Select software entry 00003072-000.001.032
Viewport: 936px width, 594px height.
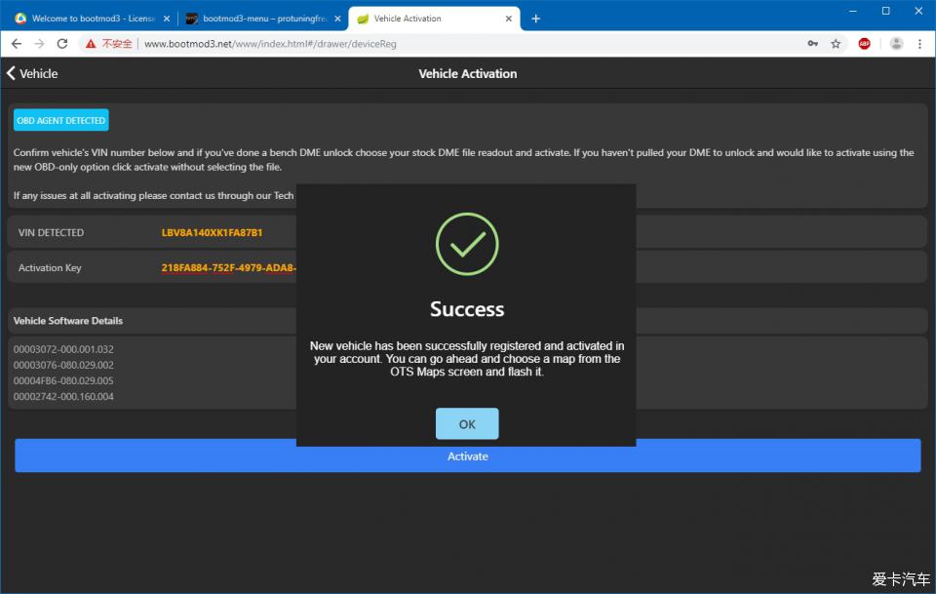tap(63, 349)
